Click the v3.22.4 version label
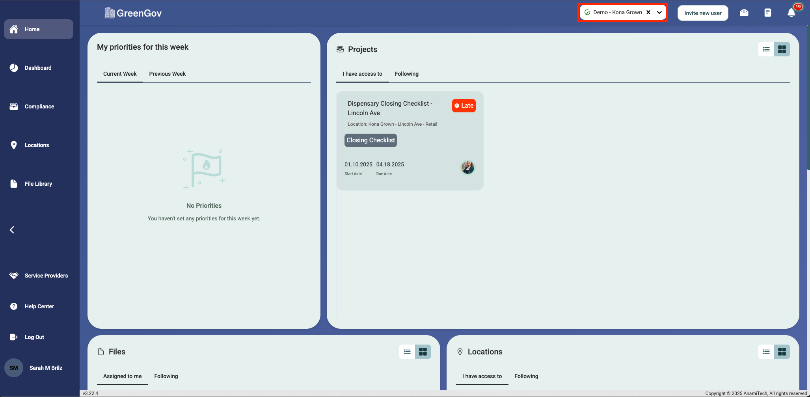 click(x=90, y=393)
